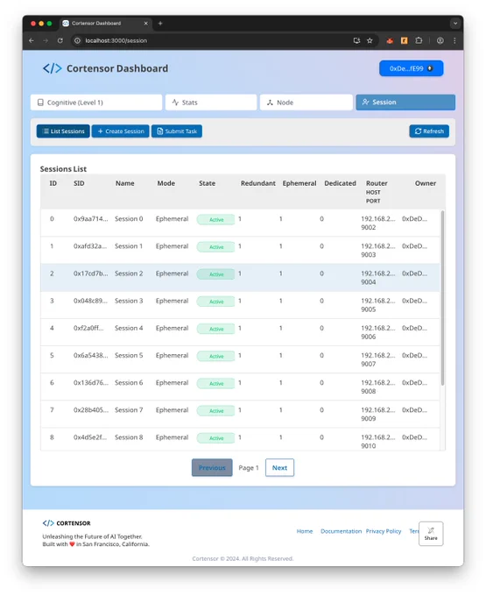
Task: Bookmark the page with the star icon
Action: tap(370, 40)
